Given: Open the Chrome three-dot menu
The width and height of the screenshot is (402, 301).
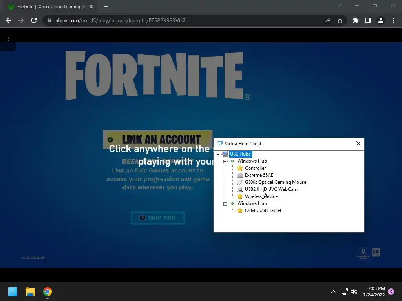Looking at the screenshot, I should [x=393, y=20].
